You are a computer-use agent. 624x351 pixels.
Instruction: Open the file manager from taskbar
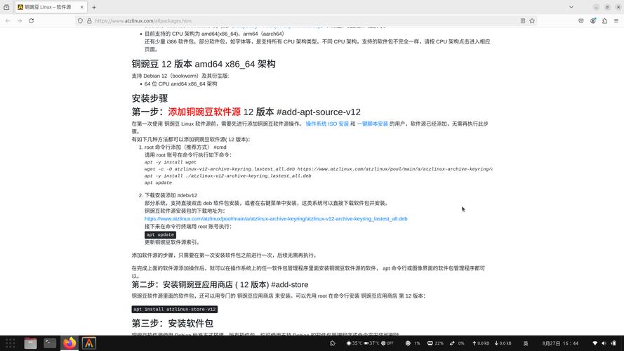[30, 343]
